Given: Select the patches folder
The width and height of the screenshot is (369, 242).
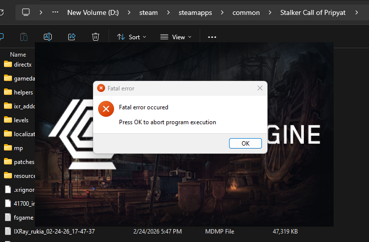Looking at the screenshot, I should click(x=24, y=162).
